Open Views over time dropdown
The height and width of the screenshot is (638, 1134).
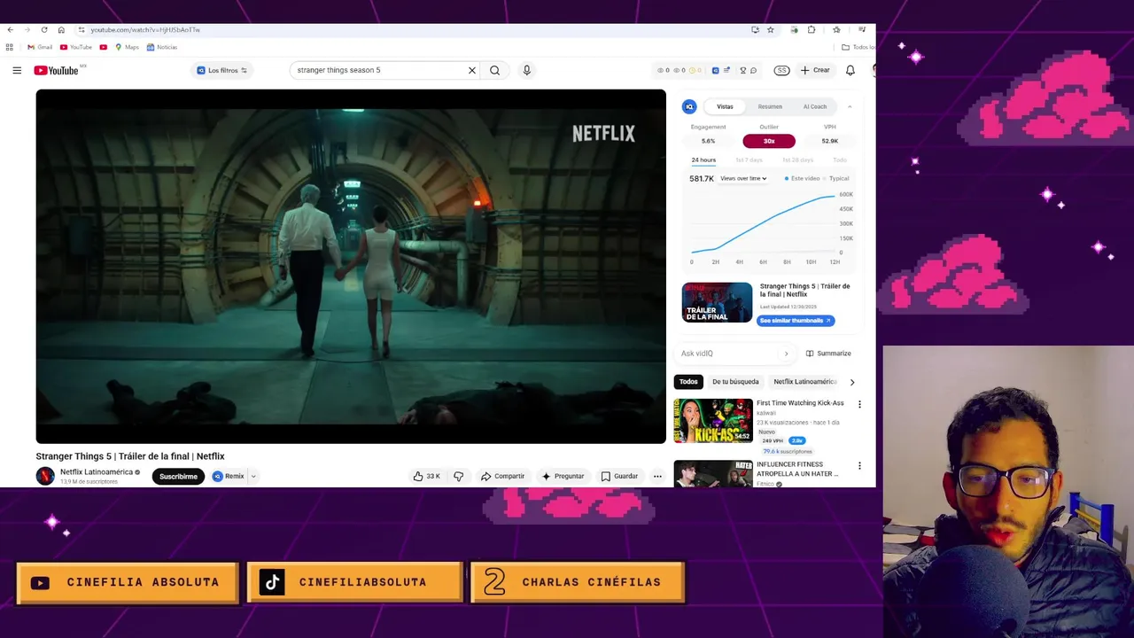point(743,178)
